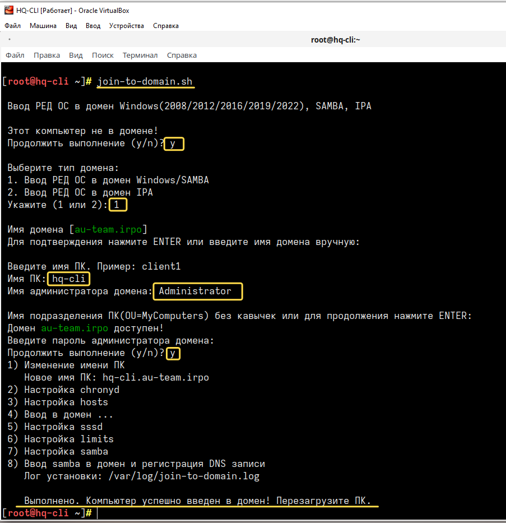Screen dimensions: 506x523
Task: Click the line 'Домен au-team.irpo доступен!'
Action: tap(86, 328)
